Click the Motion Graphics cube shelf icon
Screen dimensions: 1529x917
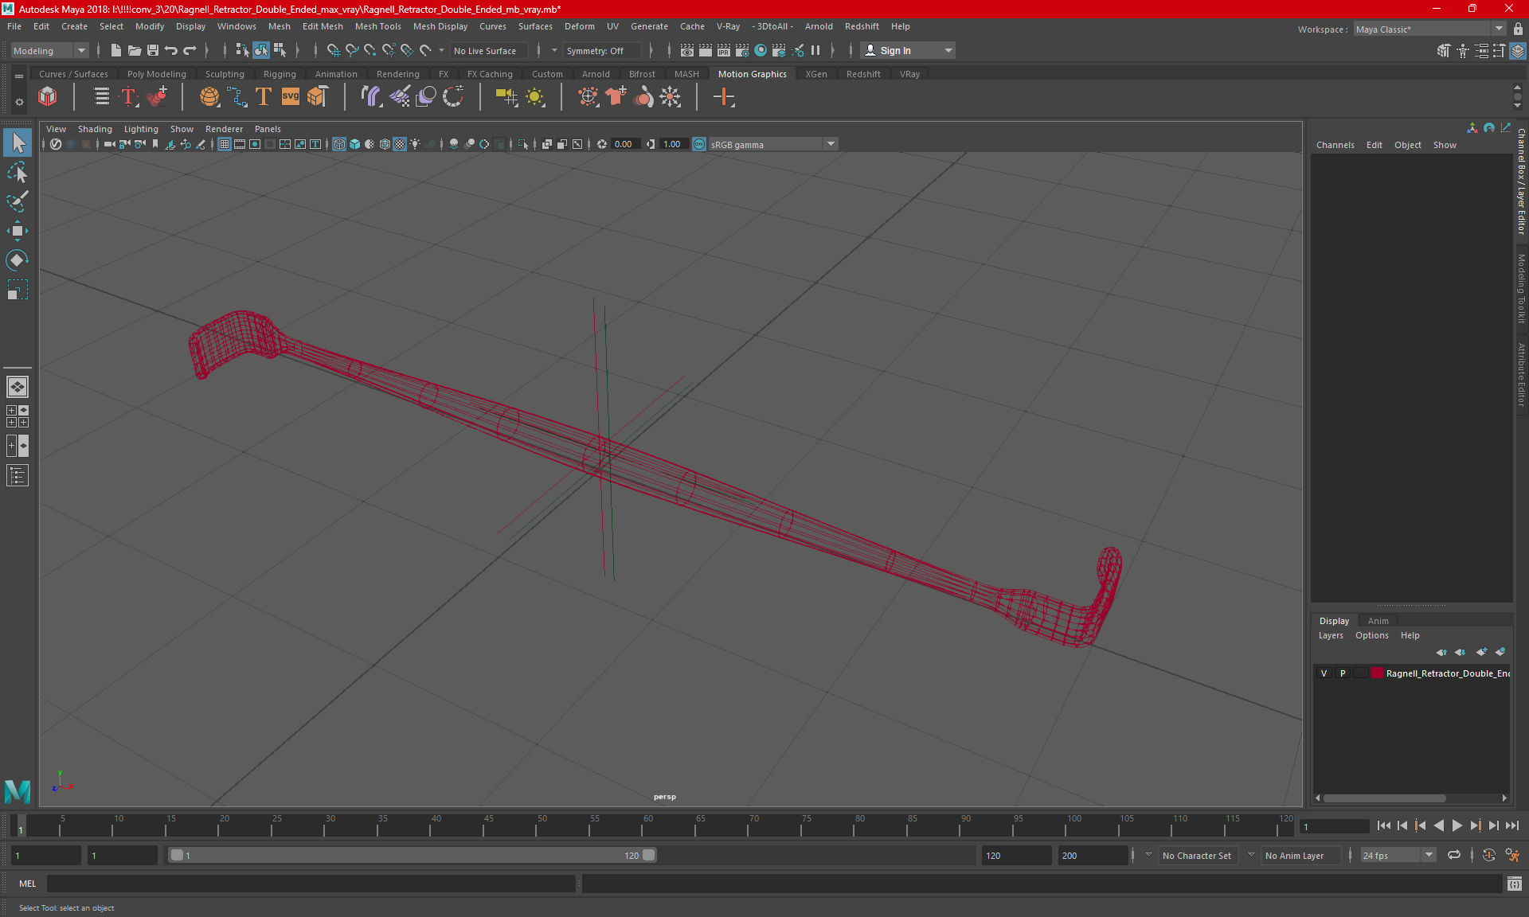[x=48, y=97]
